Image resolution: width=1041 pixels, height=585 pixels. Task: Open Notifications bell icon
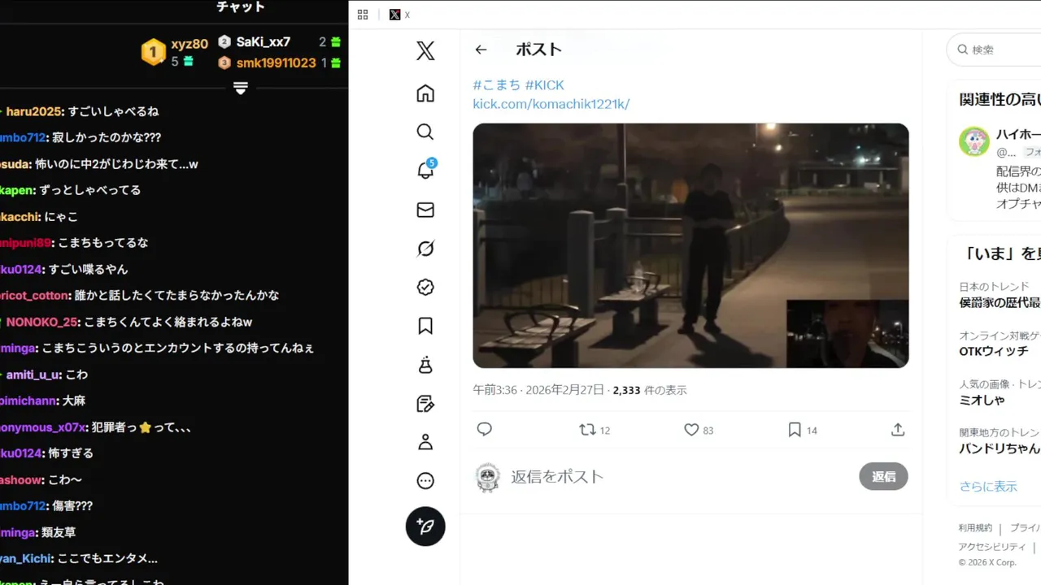(425, 171)
